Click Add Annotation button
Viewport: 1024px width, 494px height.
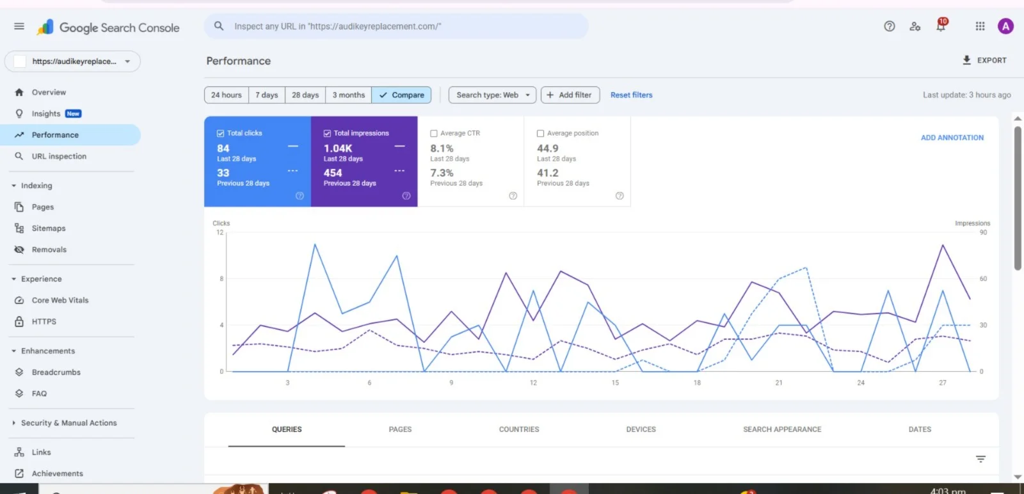[x=952, y=138]
